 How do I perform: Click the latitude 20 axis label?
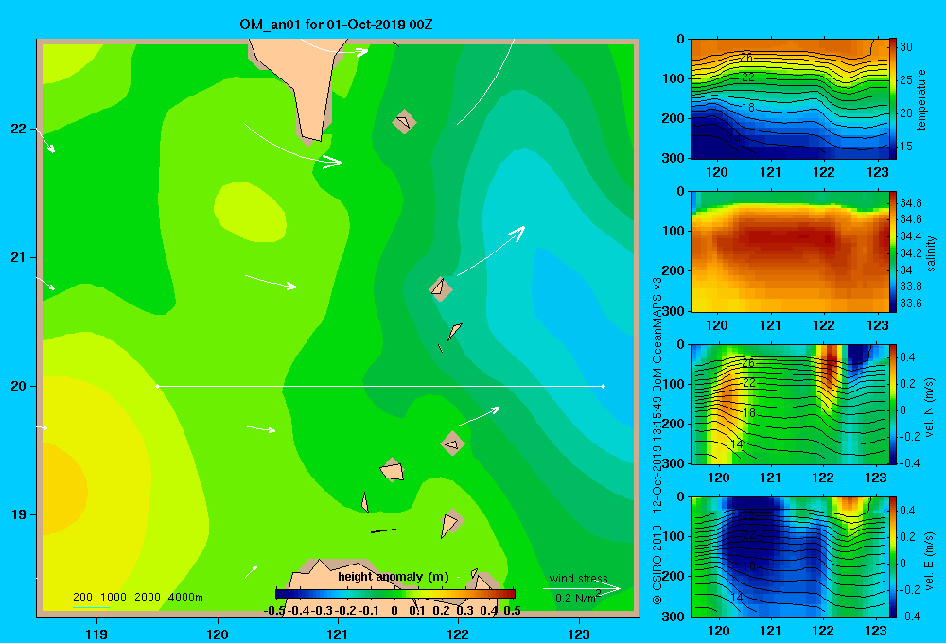(x=18, y=386)
